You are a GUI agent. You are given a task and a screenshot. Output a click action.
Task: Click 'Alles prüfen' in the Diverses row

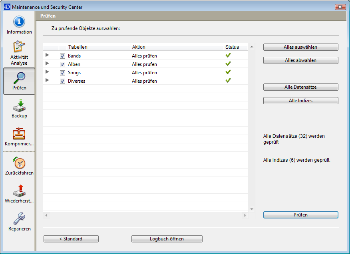pyautogui.click(x=144, y=81)
